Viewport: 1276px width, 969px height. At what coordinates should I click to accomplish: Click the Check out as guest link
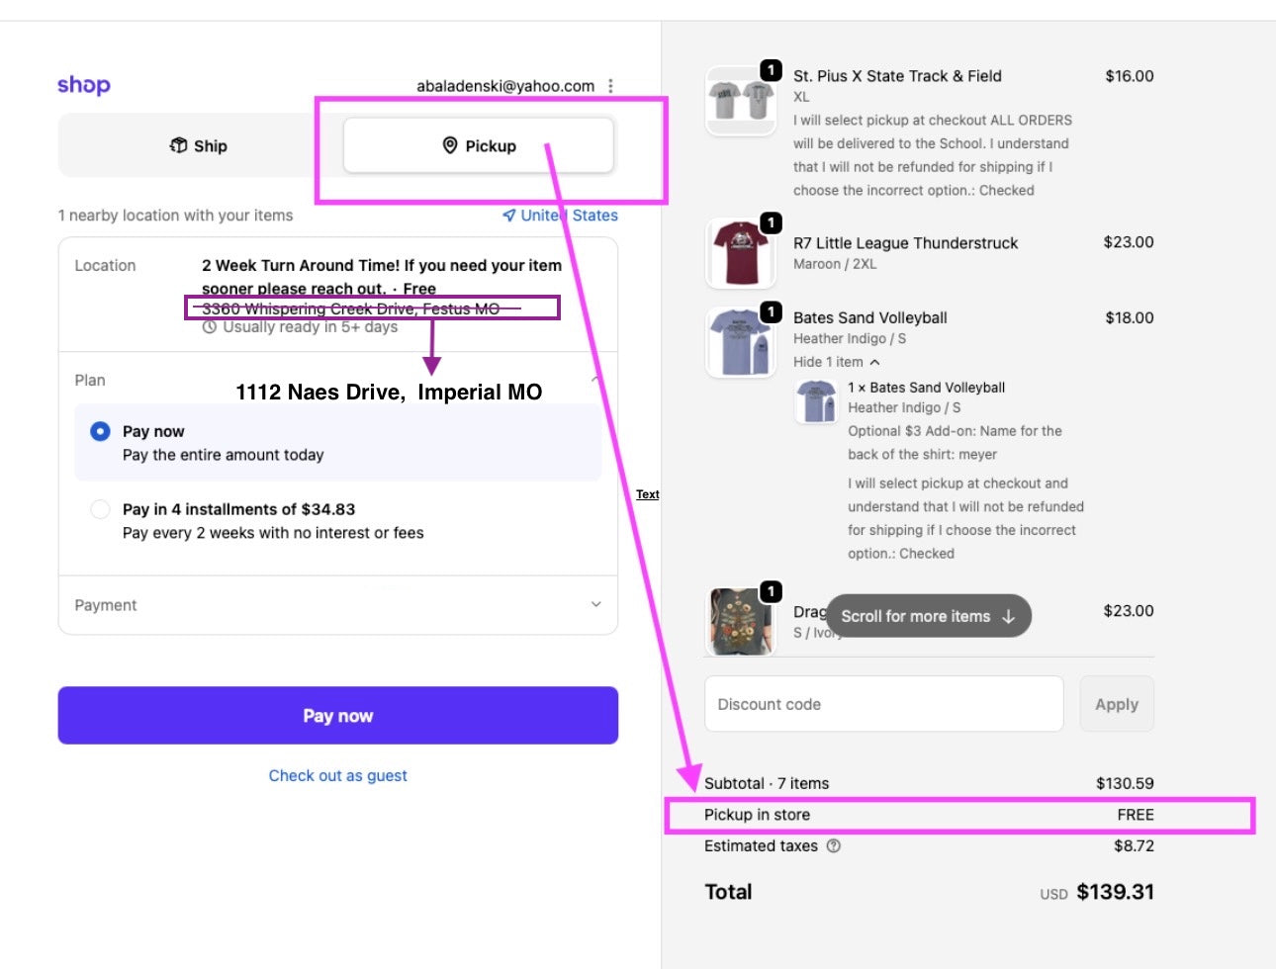(338, 776)
